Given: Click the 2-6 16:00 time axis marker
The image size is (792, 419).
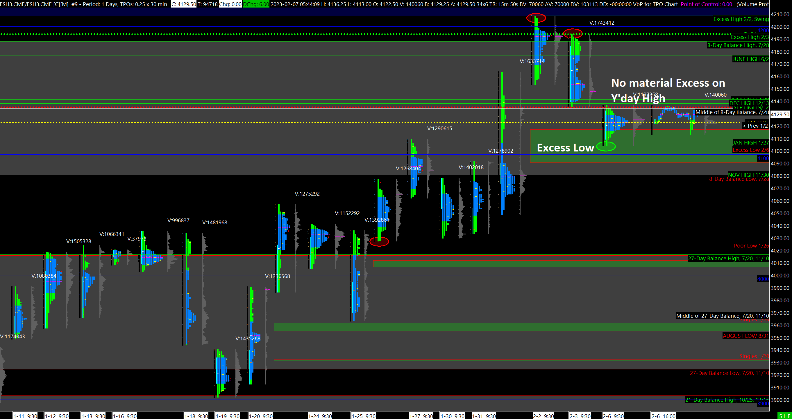Looking at the screenshot, I should [664, 416].
